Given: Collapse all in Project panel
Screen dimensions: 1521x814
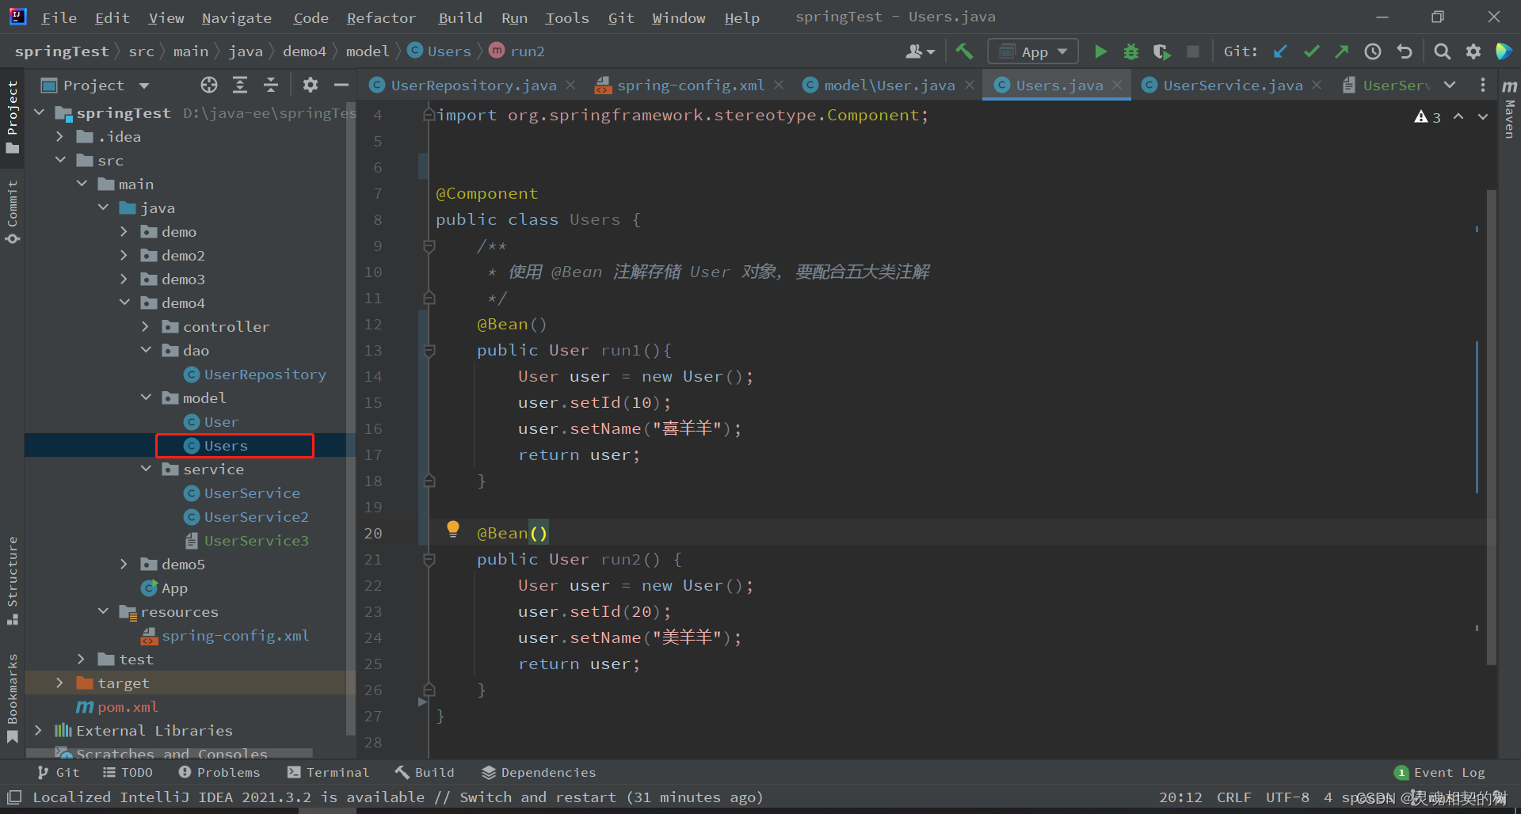Looking at the screenshot, I should point(271,85).
